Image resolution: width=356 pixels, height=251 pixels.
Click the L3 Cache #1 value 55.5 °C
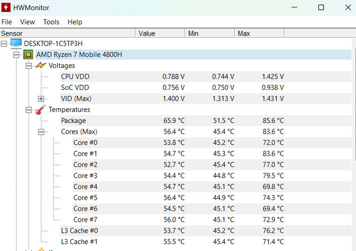click(x=174, y=242)
